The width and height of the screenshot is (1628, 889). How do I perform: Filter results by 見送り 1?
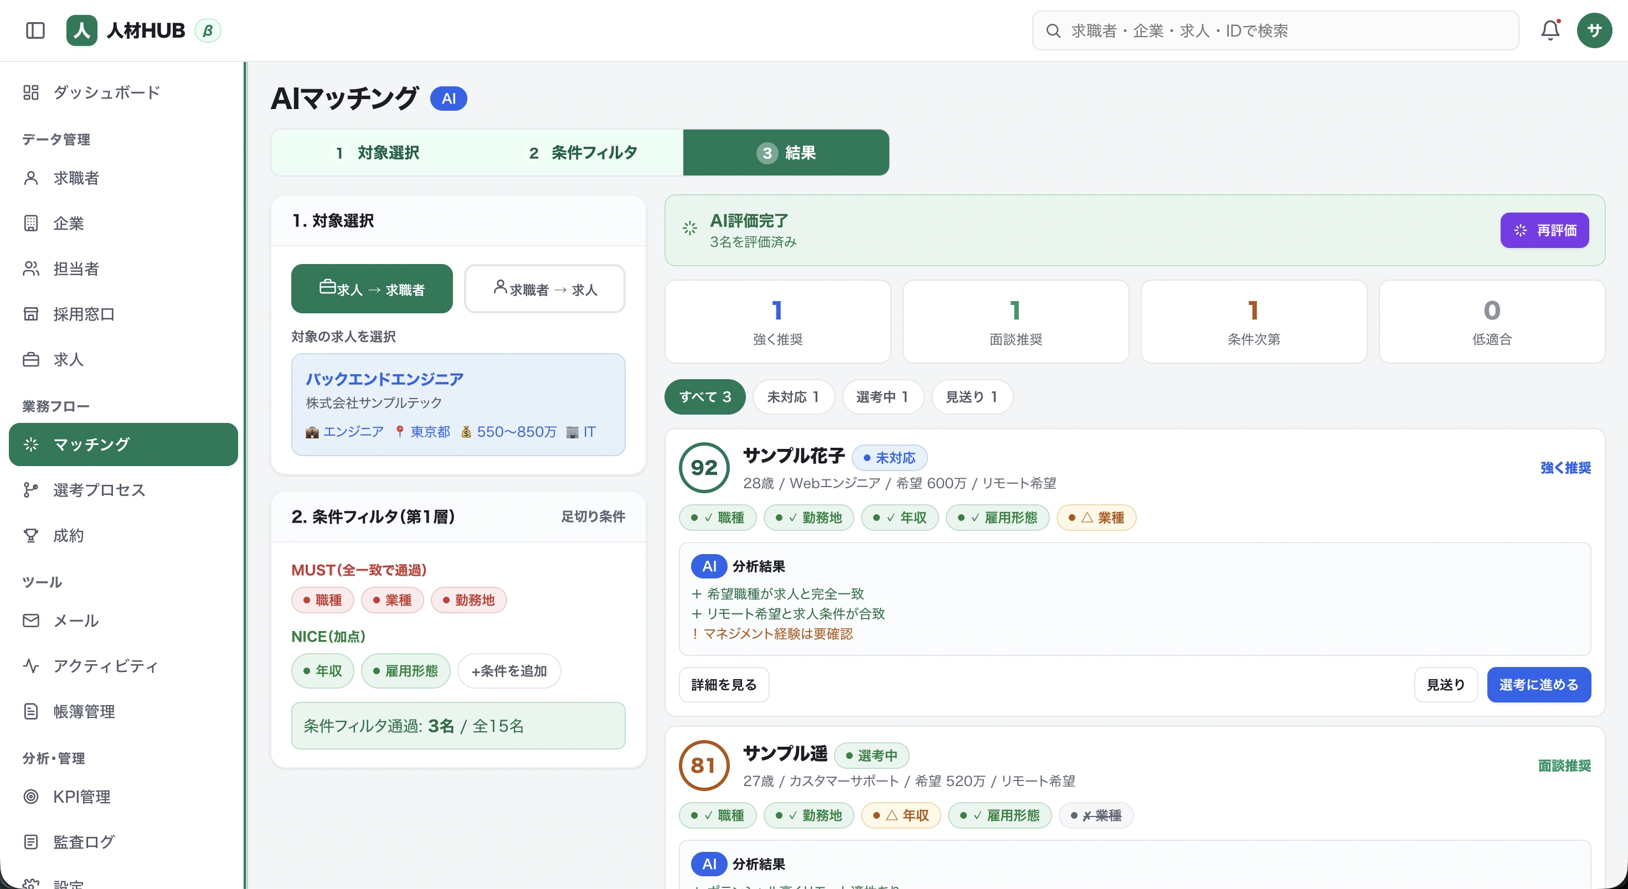pos(972,397)
